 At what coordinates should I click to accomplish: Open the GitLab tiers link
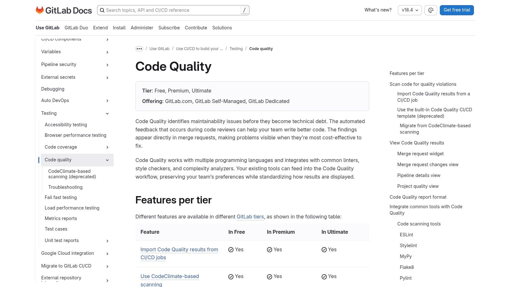pyautogui.click(x=250, y=217)
